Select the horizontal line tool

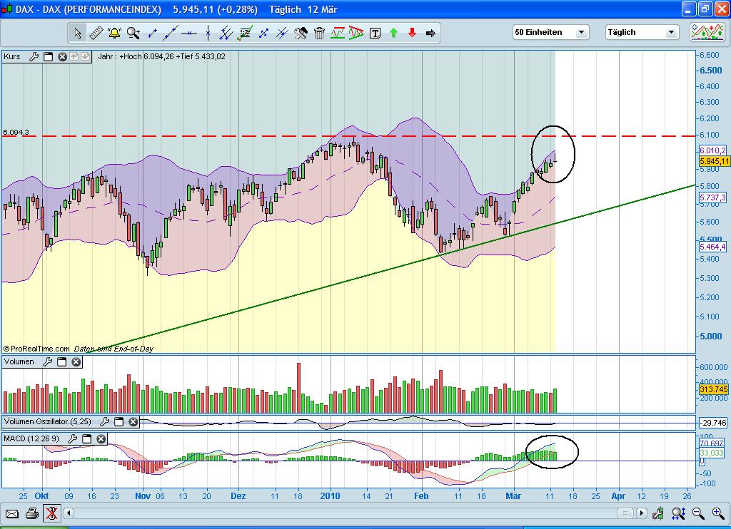(x=189, y=33)
